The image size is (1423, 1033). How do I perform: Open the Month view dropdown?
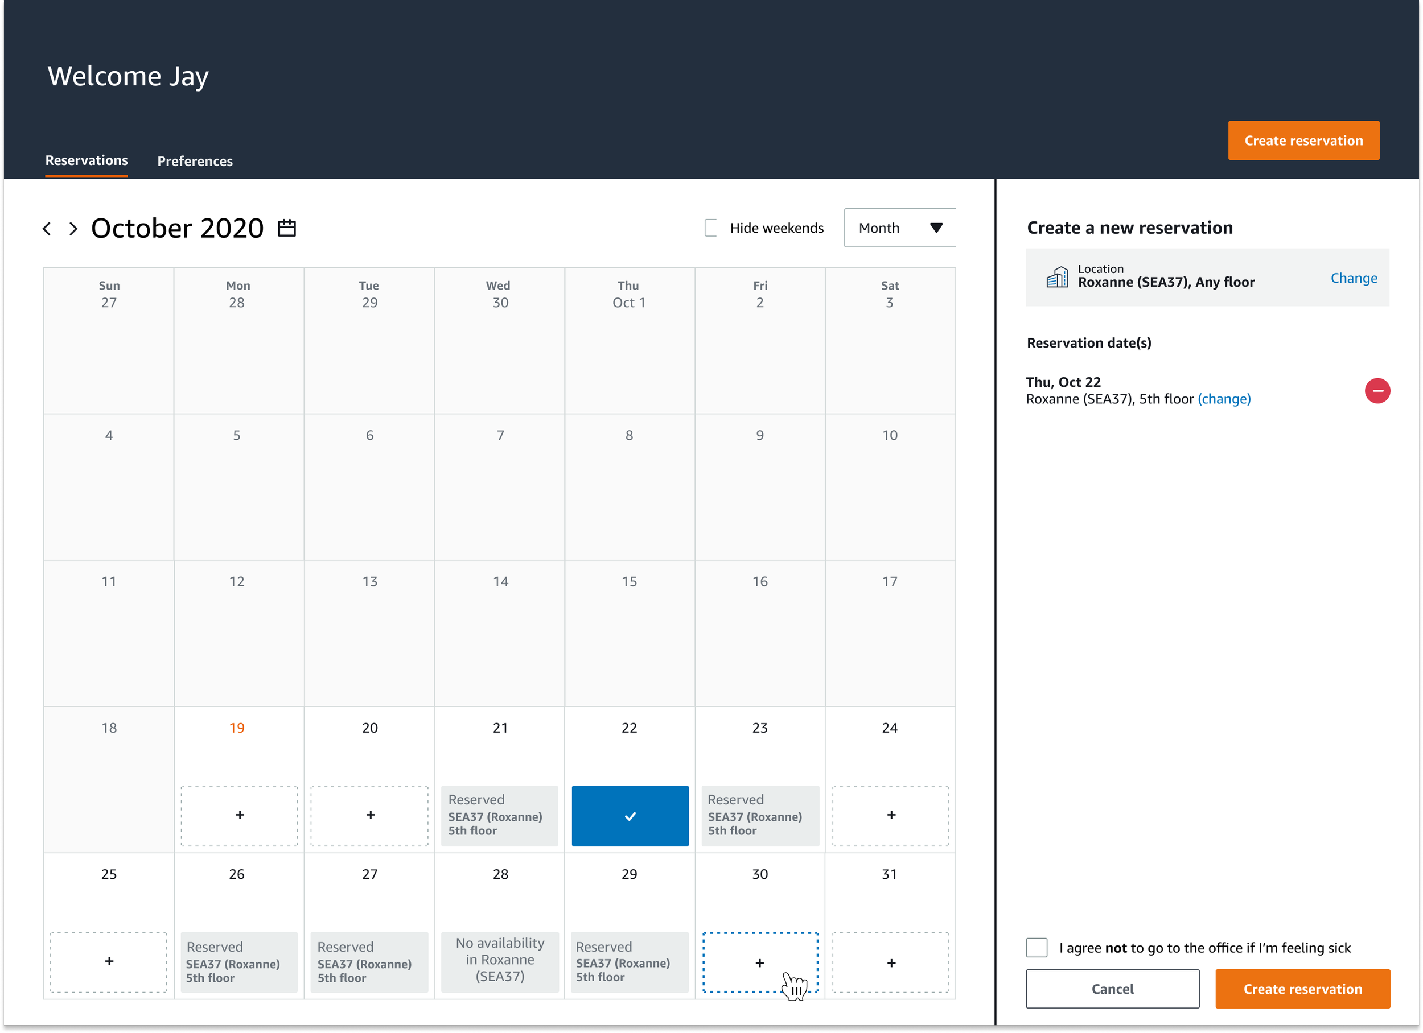(x=899, y=228)
